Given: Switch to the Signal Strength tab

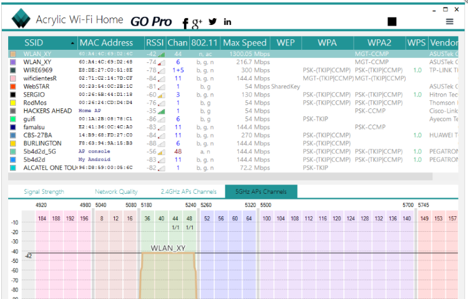Looking at the screenshot, I should 44,191.
